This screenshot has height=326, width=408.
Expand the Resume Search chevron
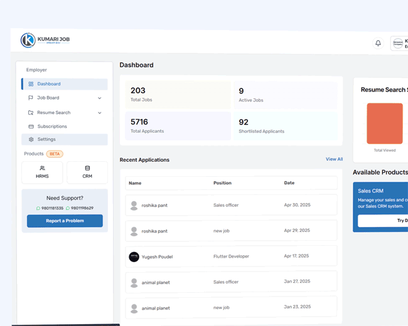pos(99,113)
